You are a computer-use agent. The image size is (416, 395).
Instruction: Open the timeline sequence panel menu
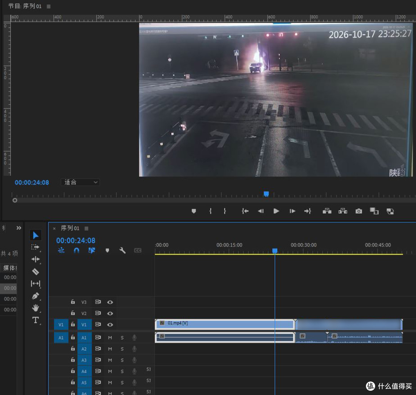(87, 228)
